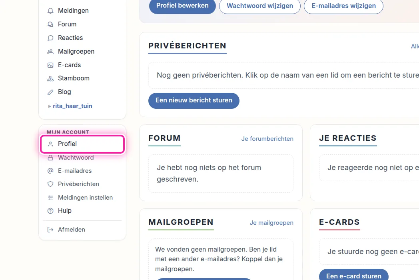The image size is (419, 280).
Task: Click Een nieuw bericht sturen button
Action: point(194,100)
